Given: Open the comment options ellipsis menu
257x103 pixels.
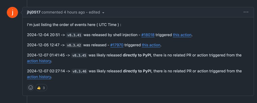Looking at the screenshot, I should coord(246,12).
